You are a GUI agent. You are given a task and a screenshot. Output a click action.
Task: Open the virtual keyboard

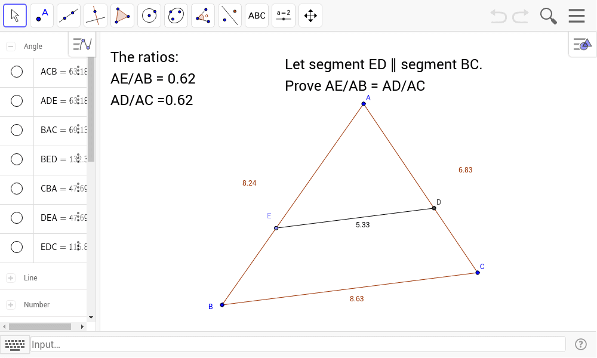coord(15,345)
